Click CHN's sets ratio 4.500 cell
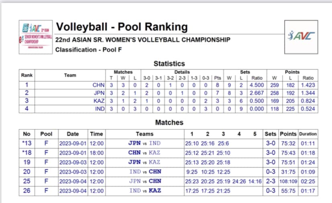 [x=257, y=85]
